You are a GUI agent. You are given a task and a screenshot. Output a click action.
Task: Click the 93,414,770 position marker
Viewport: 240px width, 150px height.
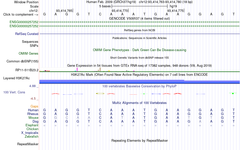[120, 11]
